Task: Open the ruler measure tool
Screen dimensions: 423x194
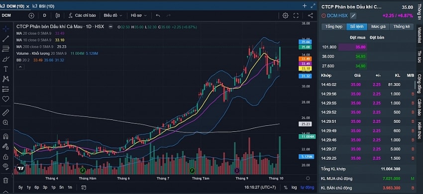Action: pos(5,112)
